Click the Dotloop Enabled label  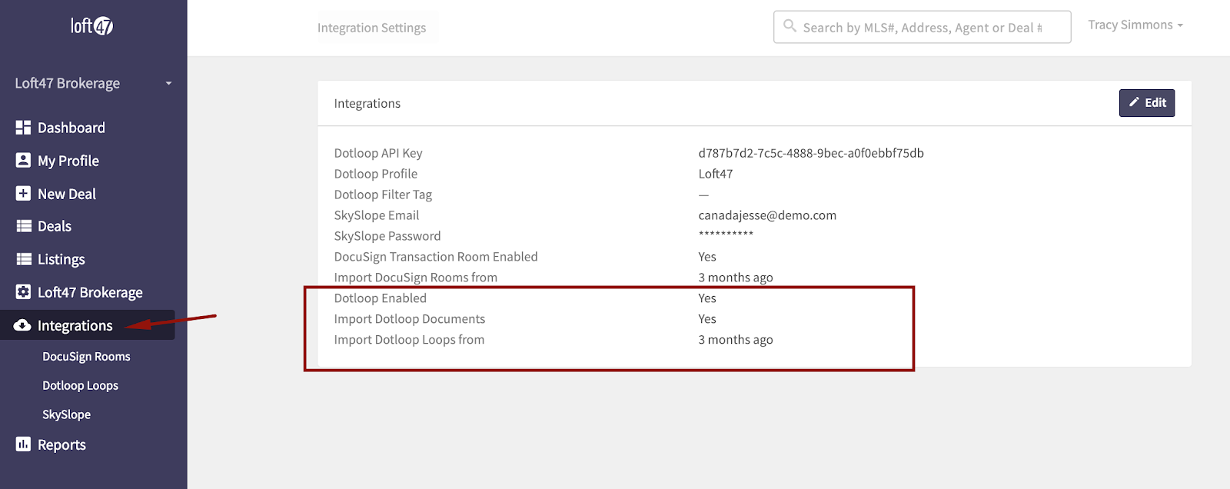pyautogui.click(x=381, y=298)
